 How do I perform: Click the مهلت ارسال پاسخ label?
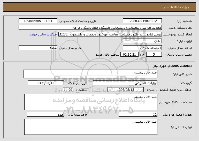179,55
